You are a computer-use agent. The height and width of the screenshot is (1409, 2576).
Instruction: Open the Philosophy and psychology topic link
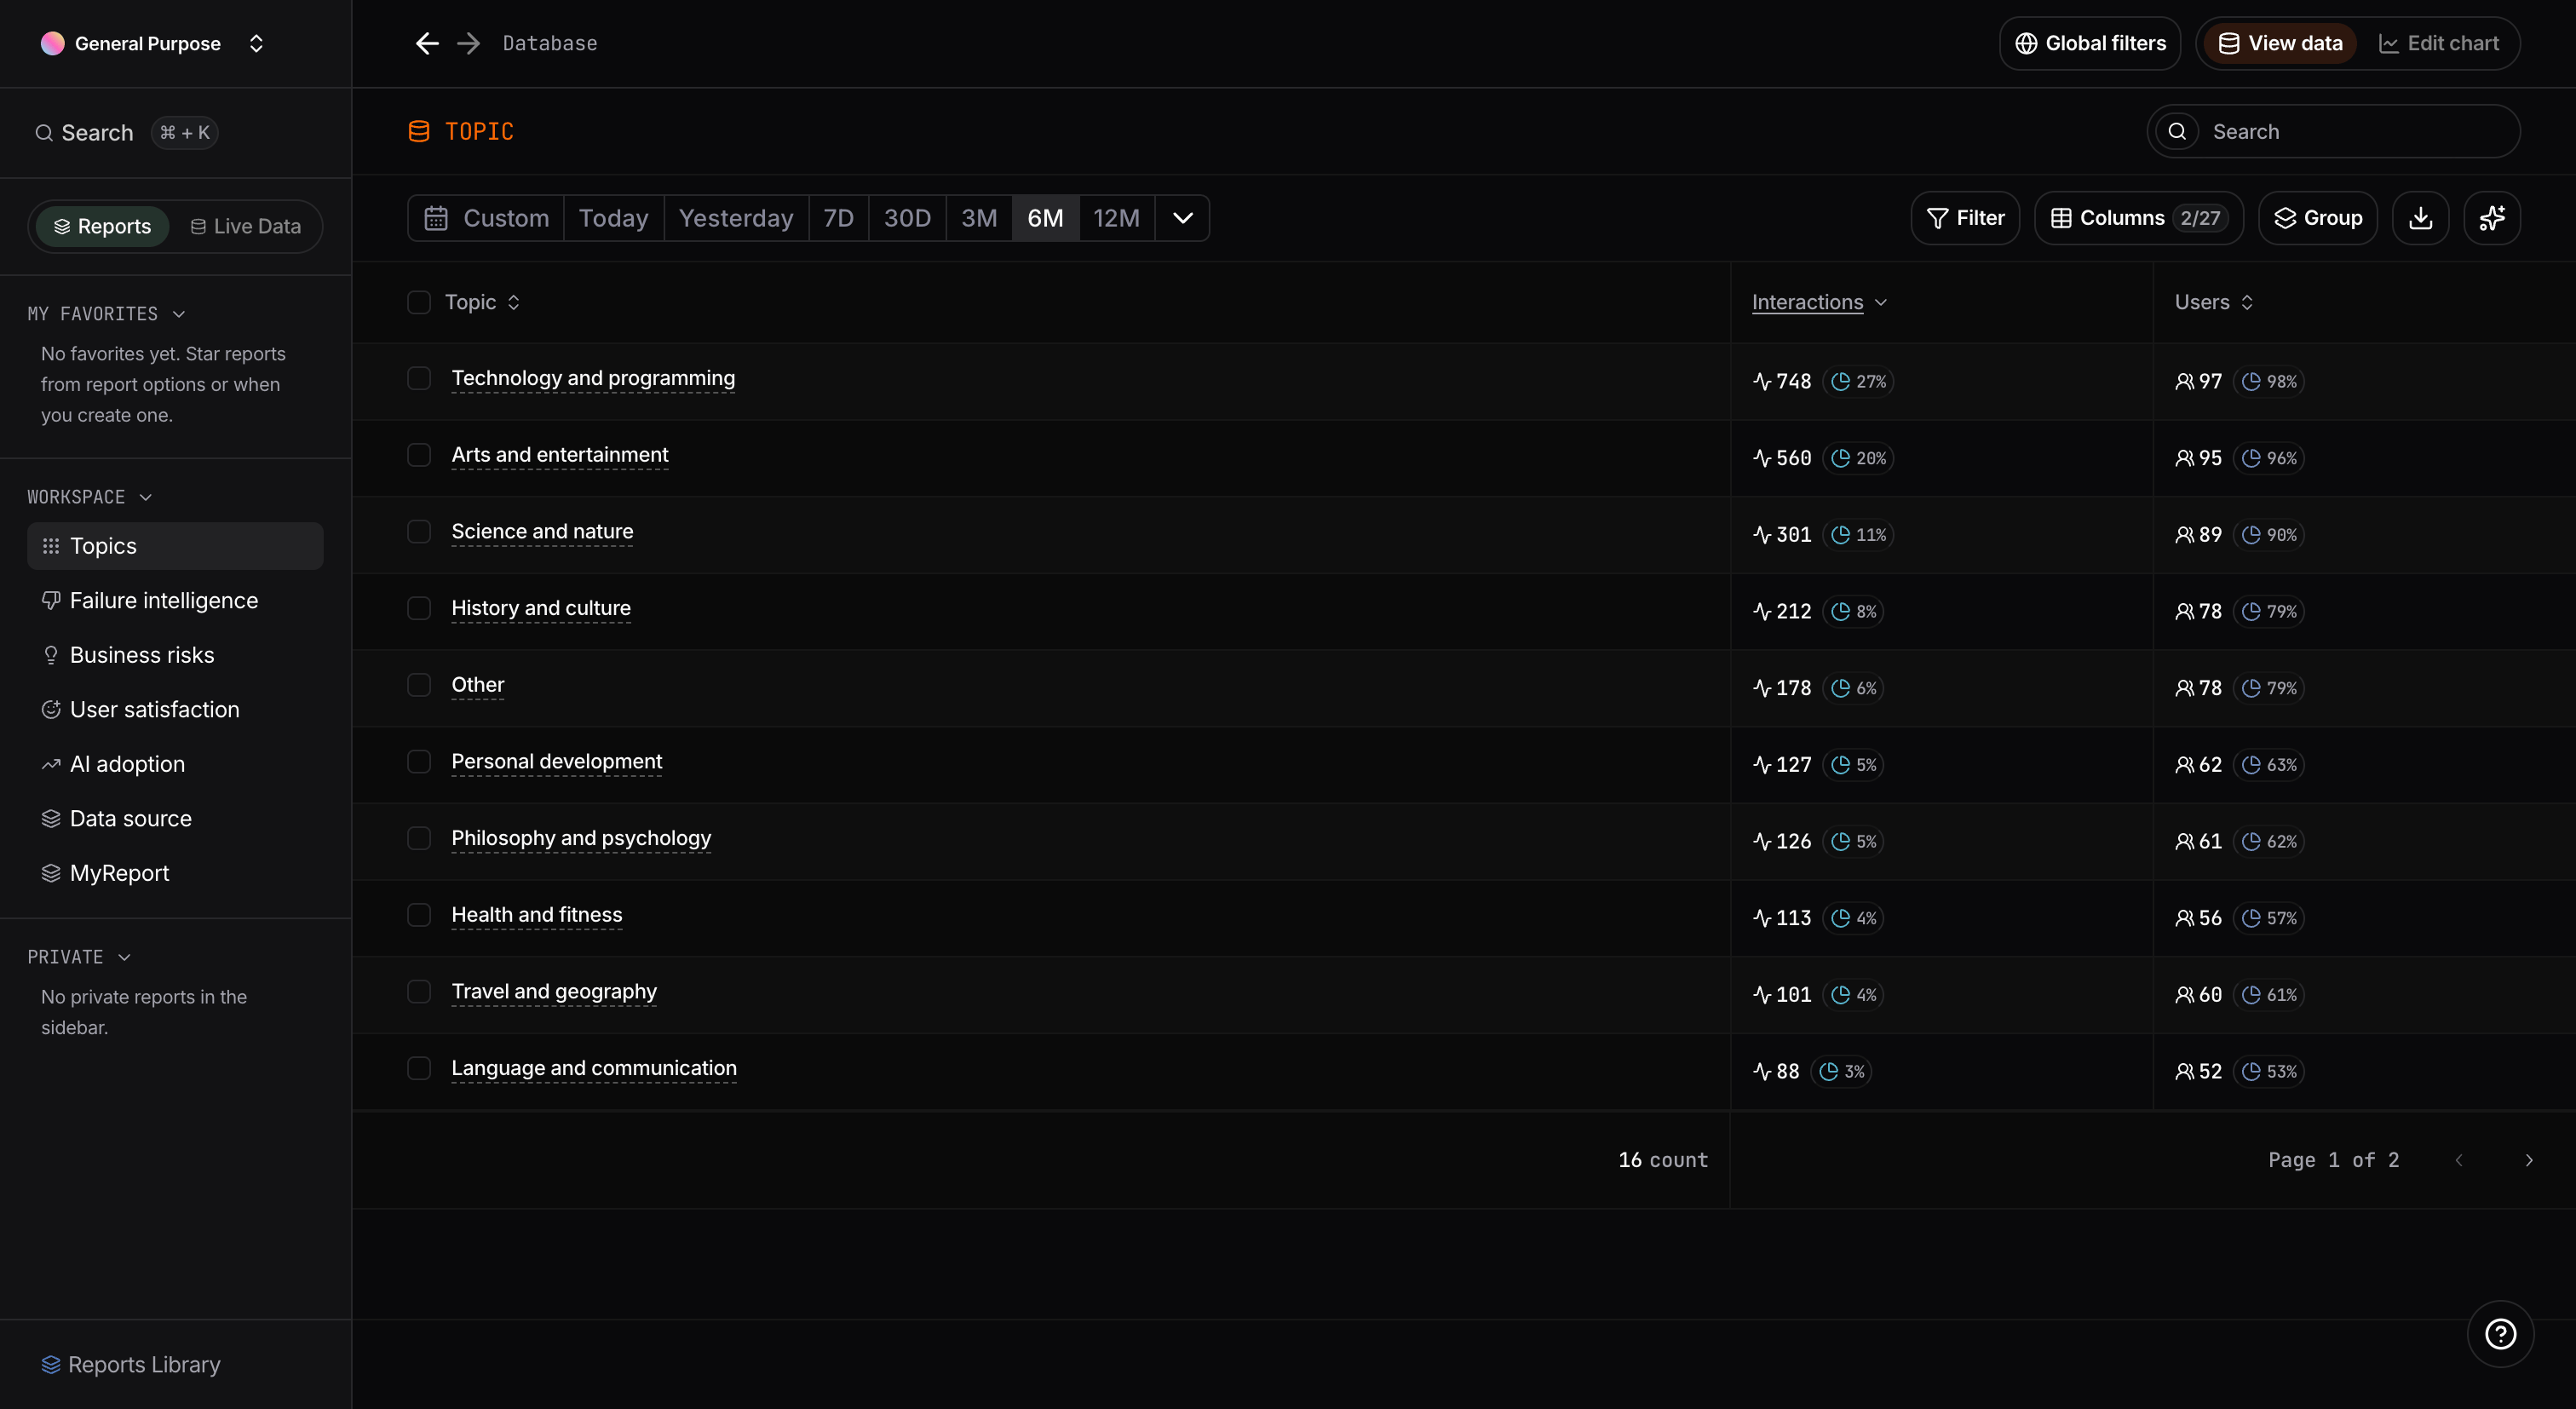pyautogui.click(x=581, y=838)
